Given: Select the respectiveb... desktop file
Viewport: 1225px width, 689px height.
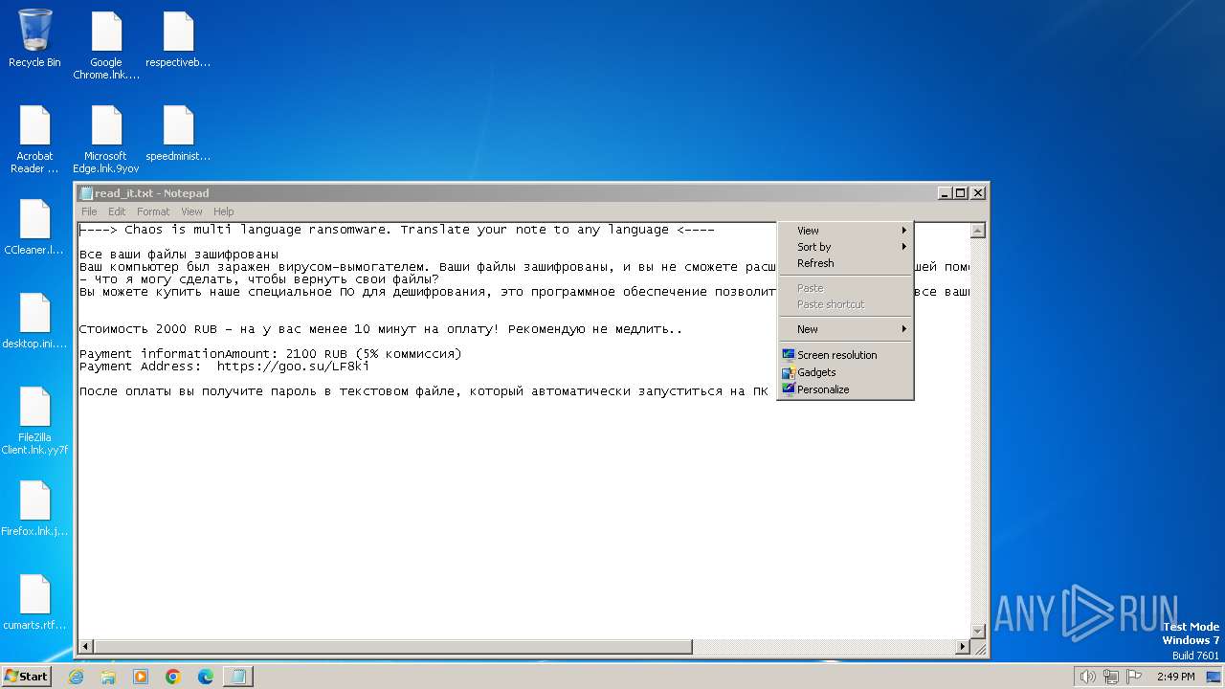Looking at the screenshot, I should click(x=178, y=39).
